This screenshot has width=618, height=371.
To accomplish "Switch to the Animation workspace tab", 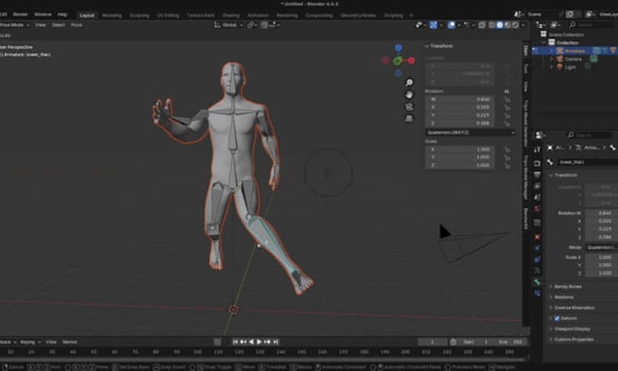I will [258, 15].
